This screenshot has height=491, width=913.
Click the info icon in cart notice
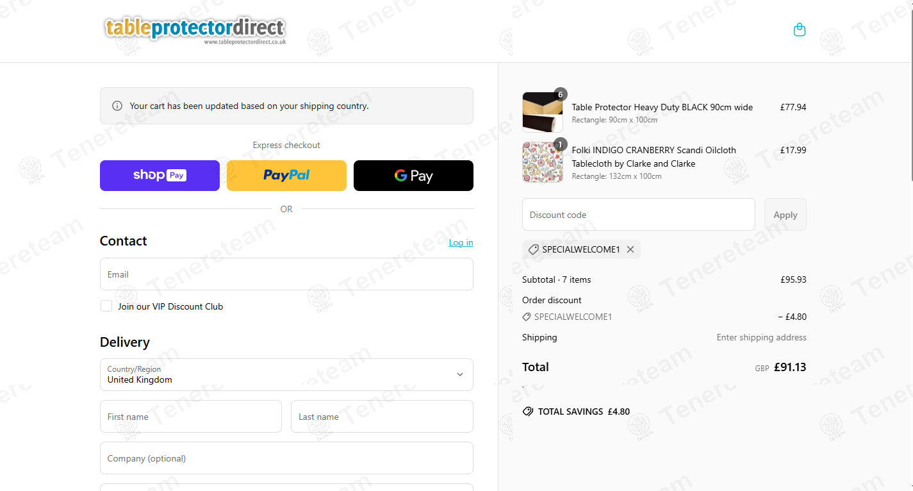tap(117, 106)
